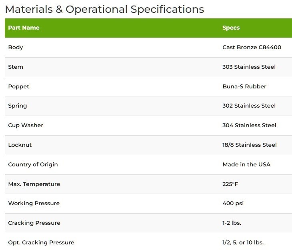Click the 302 Stainless Steel value

(x=249, y=106)
